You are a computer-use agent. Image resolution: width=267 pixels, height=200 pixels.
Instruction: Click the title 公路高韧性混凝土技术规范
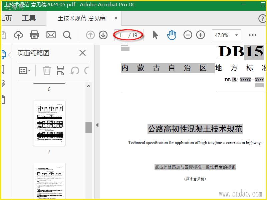click(195, 129)
